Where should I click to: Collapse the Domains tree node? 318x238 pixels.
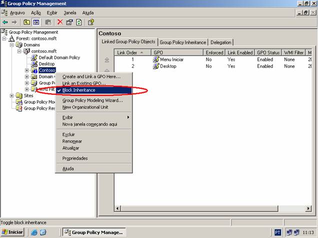pos(12,45)
